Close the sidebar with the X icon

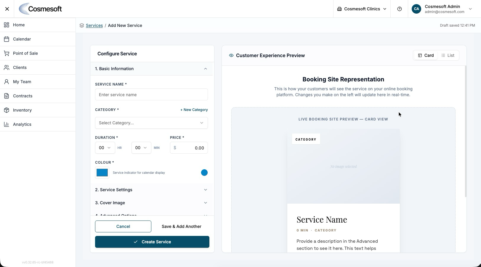pos(7,9)
